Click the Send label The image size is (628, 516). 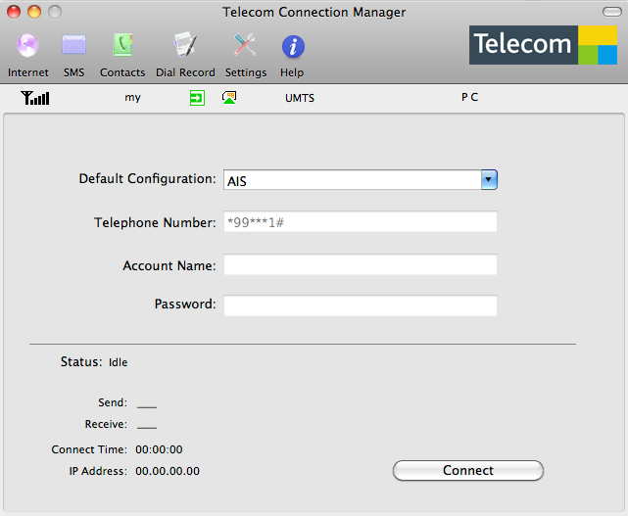113,402
